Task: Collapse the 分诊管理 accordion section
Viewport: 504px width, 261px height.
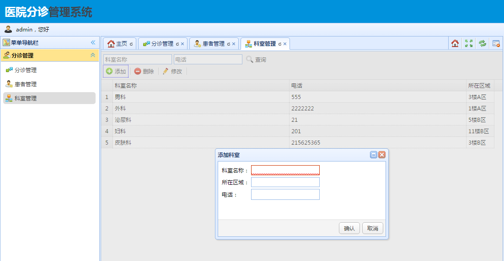Action: (93, 55)
